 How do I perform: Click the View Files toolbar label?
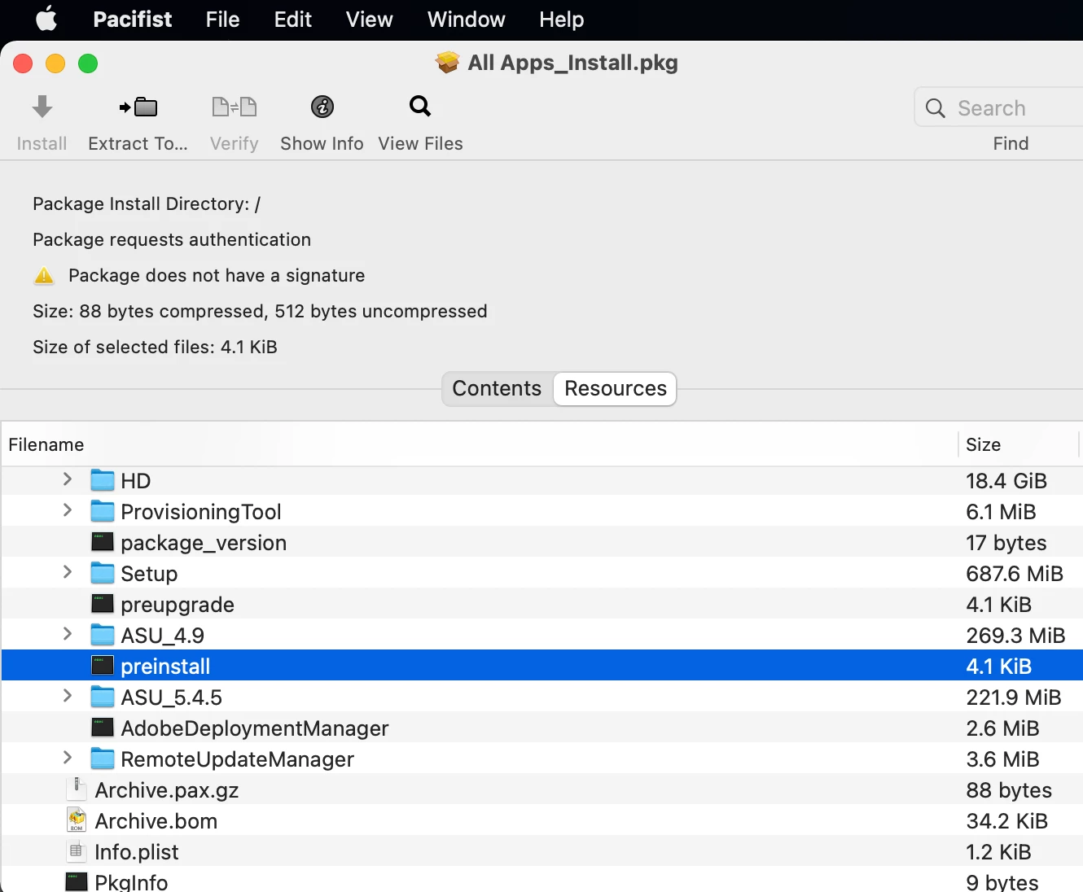tap(420, 143)
